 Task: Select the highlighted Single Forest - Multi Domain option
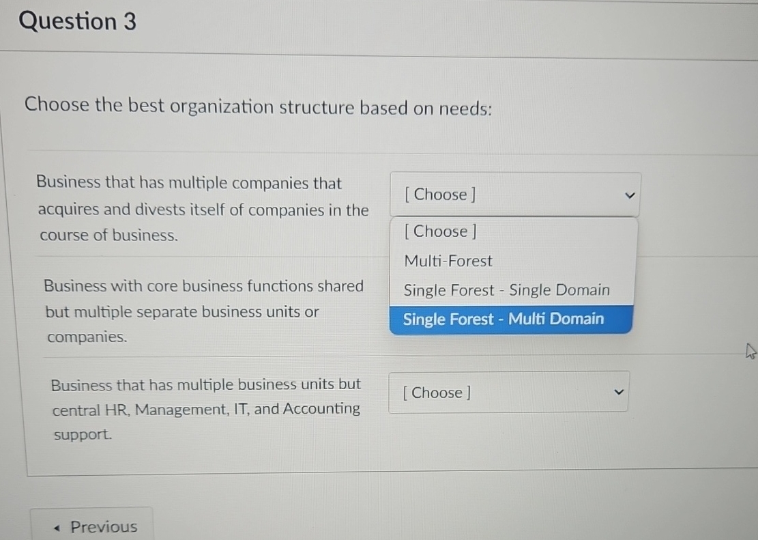tap(503, 319)
